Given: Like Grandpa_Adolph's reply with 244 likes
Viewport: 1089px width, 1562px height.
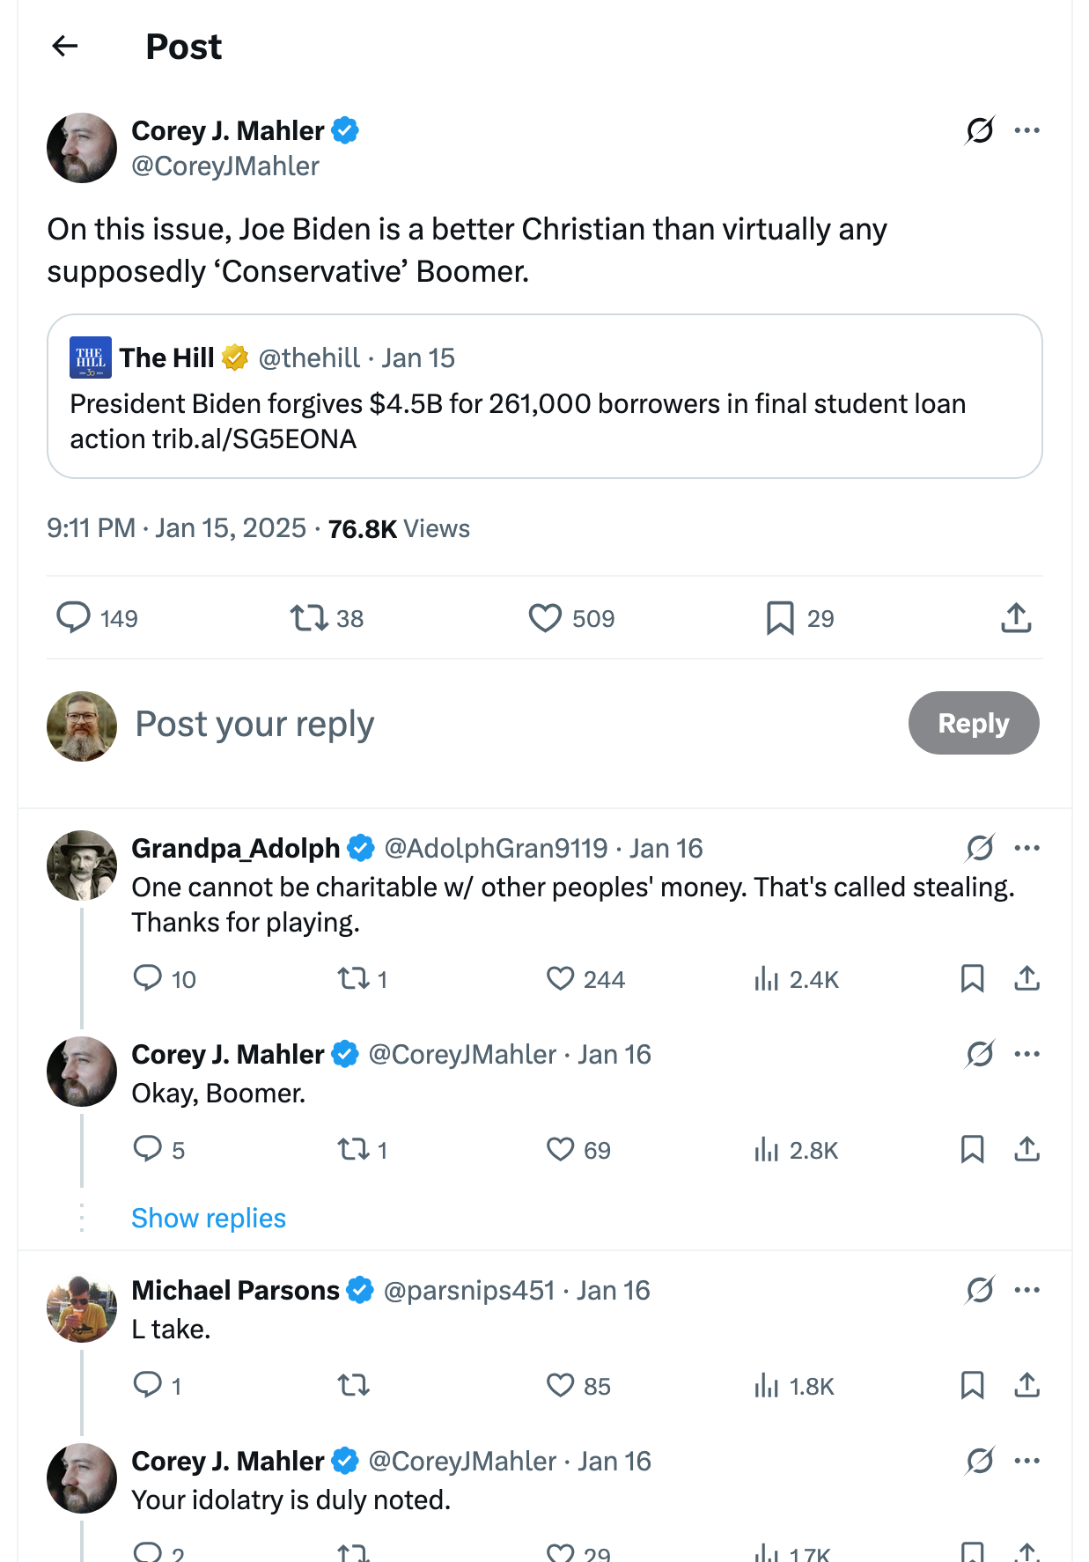Looking at the screenshot, I should click(561, 978).
